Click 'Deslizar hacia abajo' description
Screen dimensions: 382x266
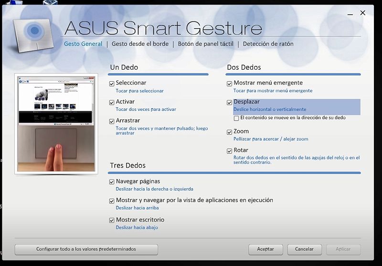(x=137, y=227)
